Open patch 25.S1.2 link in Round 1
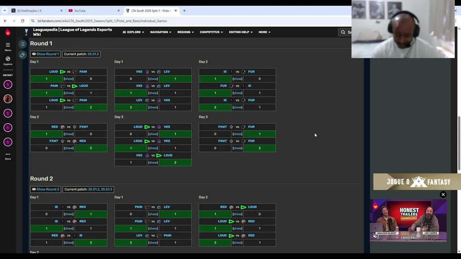Image resolution: width=461 pixels, height=259 pixels. 93,54
